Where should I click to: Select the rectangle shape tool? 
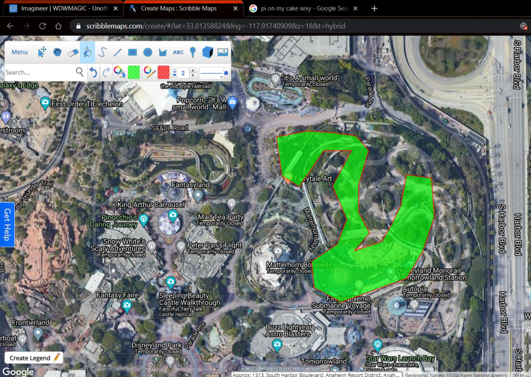pyautogui.click(x=132, y=52)
